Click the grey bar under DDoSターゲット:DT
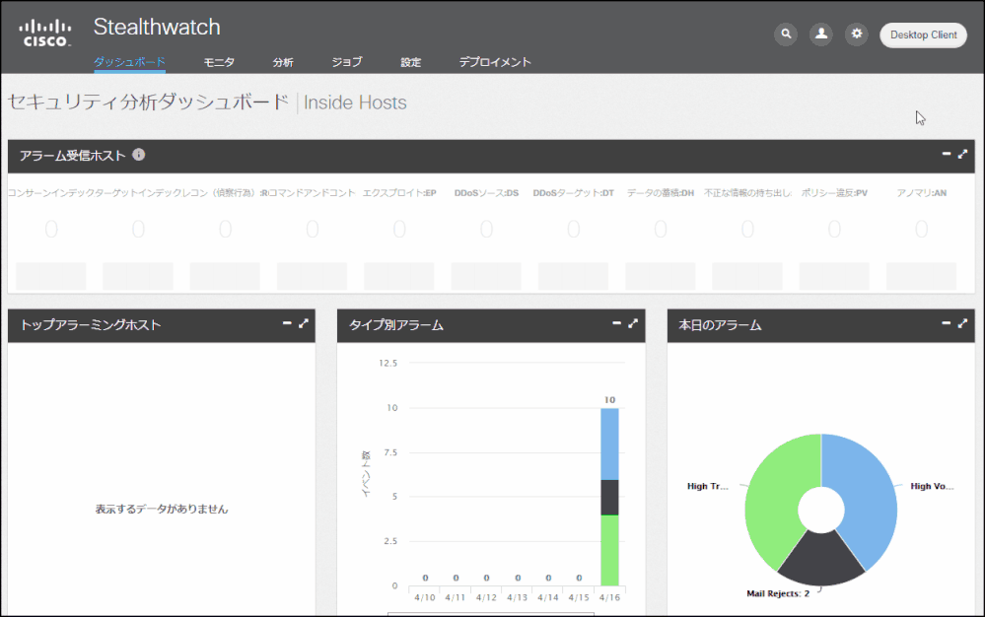Image resolution: width=985 pixels, height=617 pixels. 574,276
